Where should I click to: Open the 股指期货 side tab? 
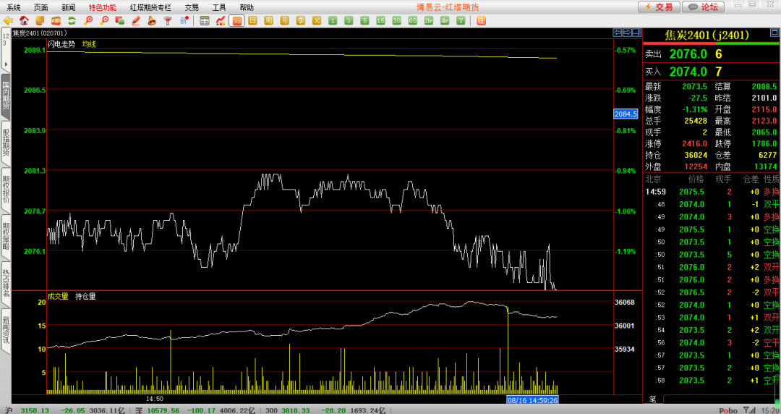point(6,143)
